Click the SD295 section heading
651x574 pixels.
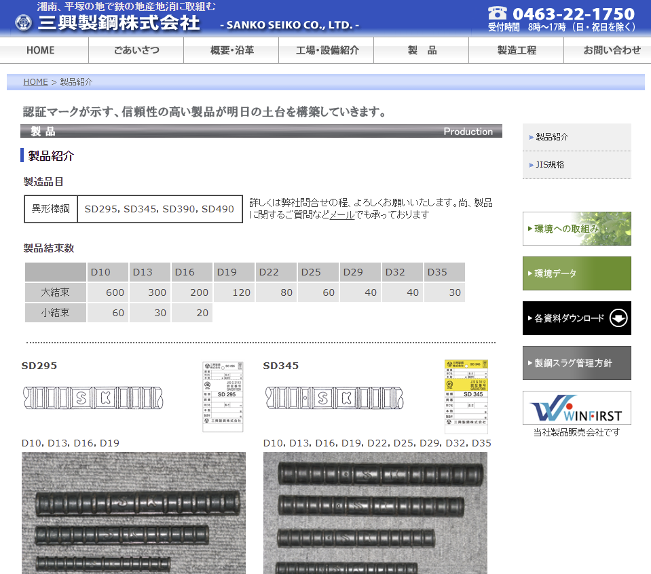click(x=39, y=366)
